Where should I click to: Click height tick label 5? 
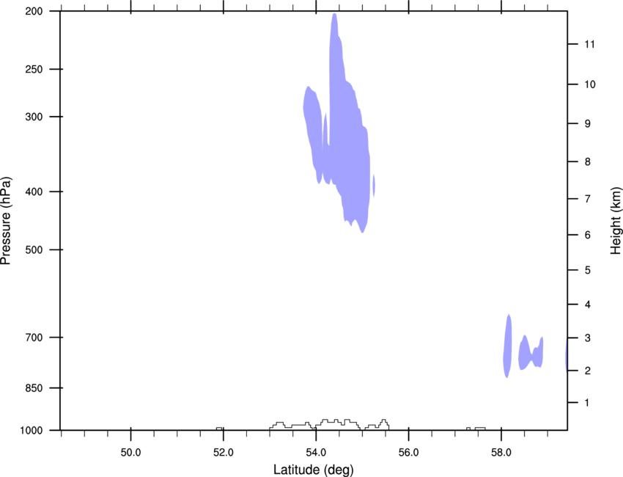point(588,271)
